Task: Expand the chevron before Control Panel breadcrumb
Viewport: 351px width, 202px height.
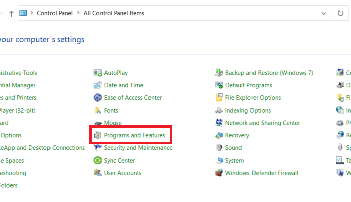Action: pyautogui.click(x=32, y=13)
